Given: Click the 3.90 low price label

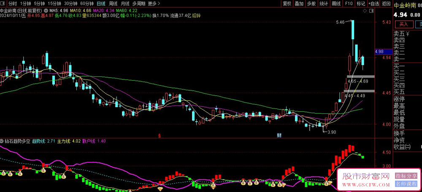Looking at the screenshot, I should click(x=332, y=132).
